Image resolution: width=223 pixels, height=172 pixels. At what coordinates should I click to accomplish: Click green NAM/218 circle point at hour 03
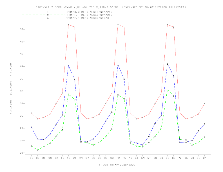click(37, 150)
